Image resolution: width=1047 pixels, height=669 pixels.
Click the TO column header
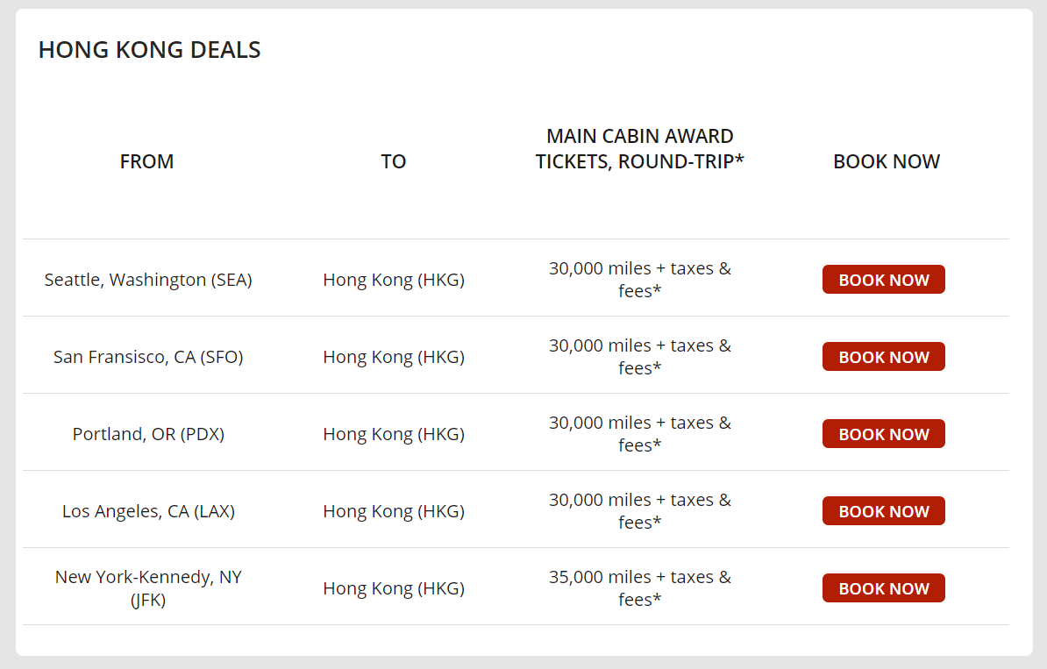pos(394,161)
